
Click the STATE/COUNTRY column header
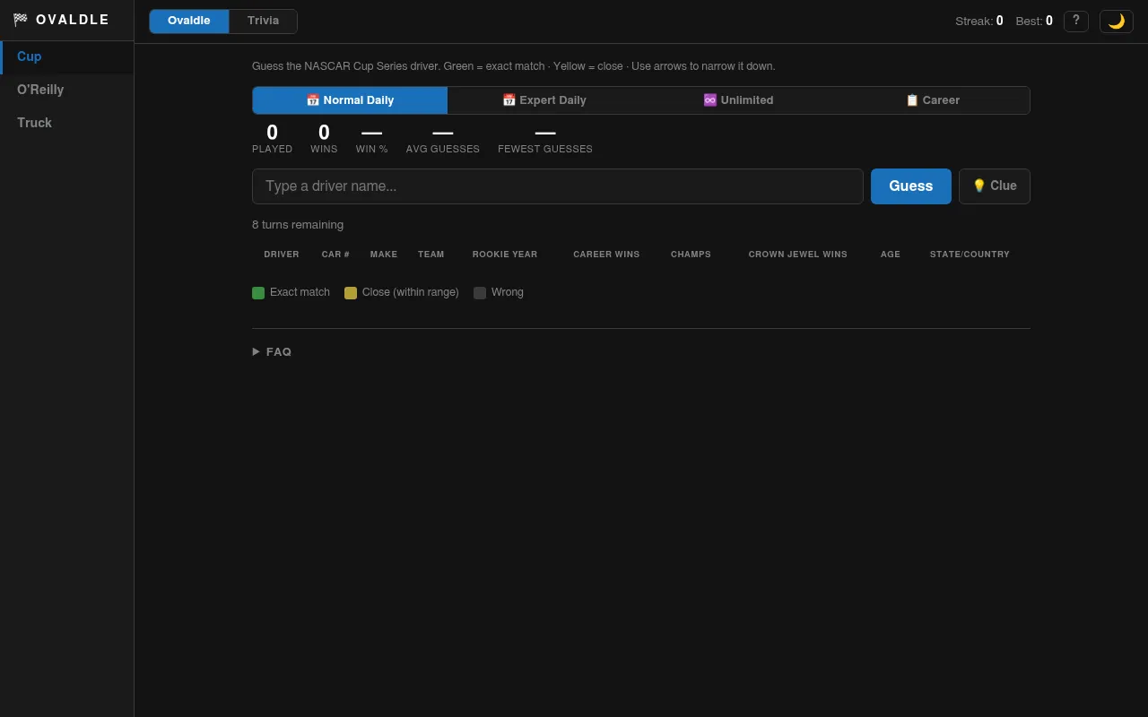(970, 255)
